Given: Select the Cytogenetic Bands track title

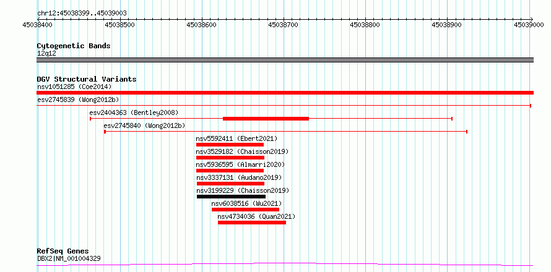Looking at the screenshot, I should point(74,46).
